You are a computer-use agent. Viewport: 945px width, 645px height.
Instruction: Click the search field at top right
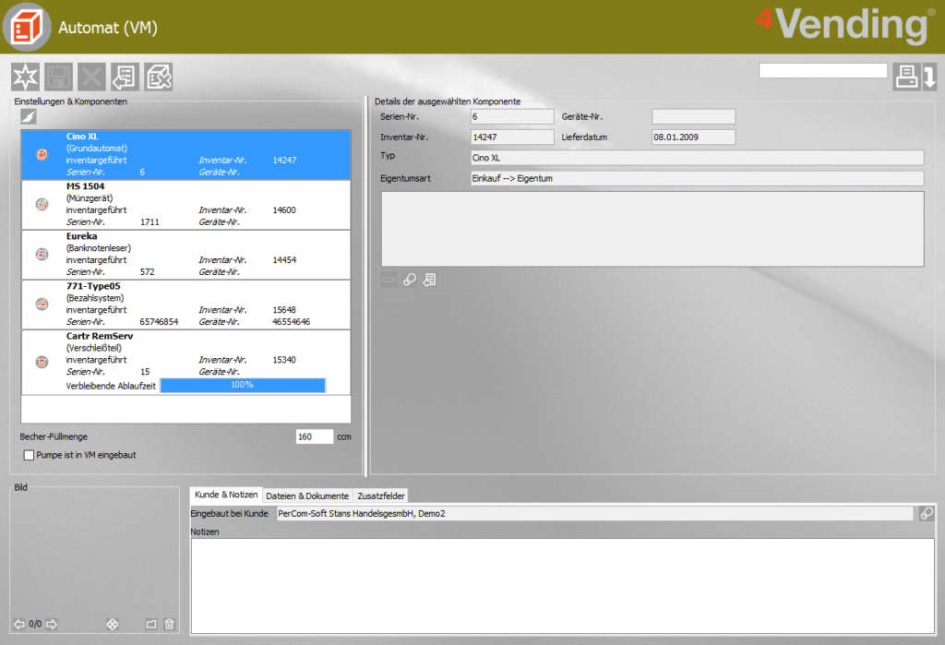coord(822,71)
